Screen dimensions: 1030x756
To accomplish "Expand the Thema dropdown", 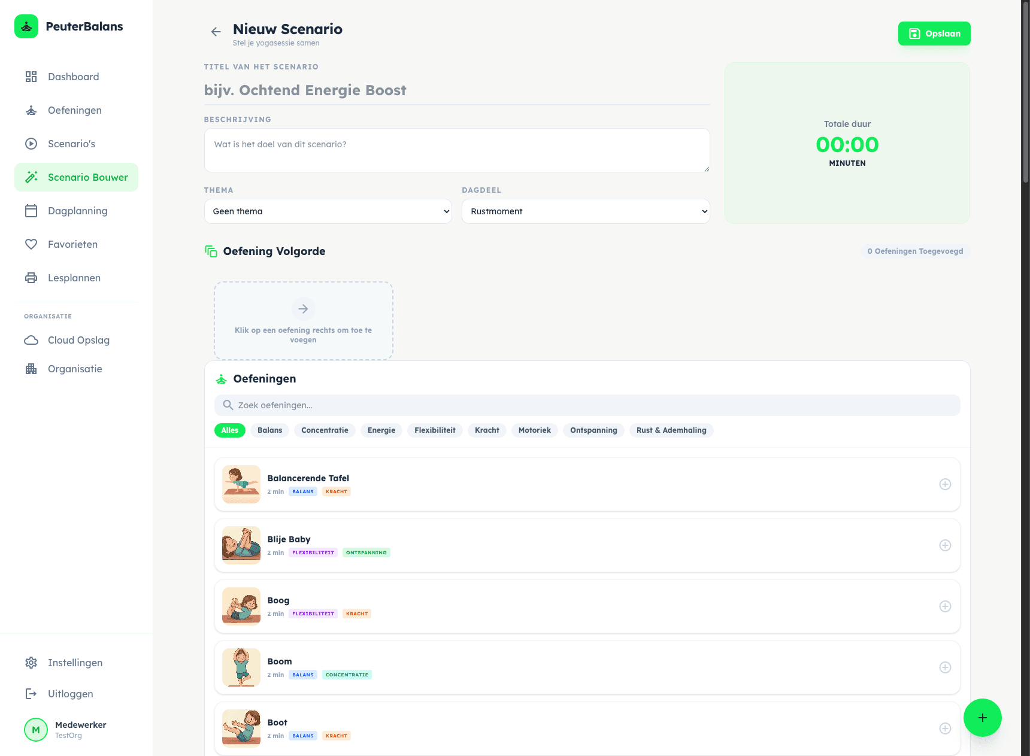I will point(328,211).
